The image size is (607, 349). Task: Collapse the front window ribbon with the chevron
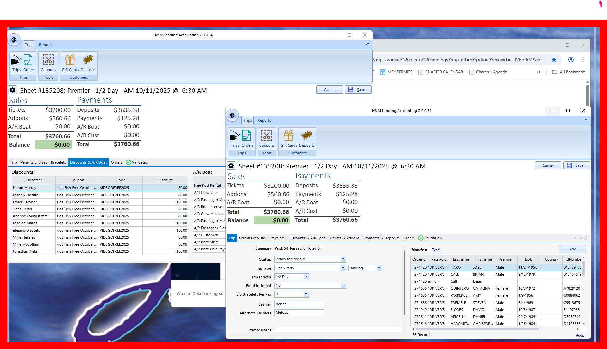click(x=586, y=120)
